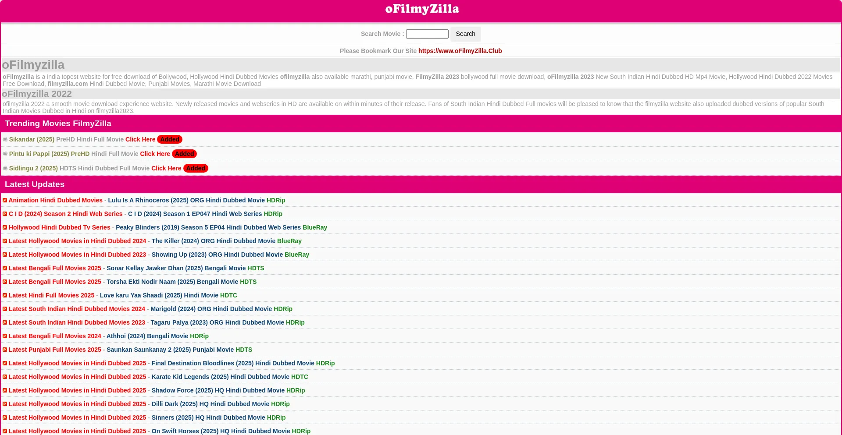Click RSS icon beside Animation Hindi Dubbed Movies

5,200
